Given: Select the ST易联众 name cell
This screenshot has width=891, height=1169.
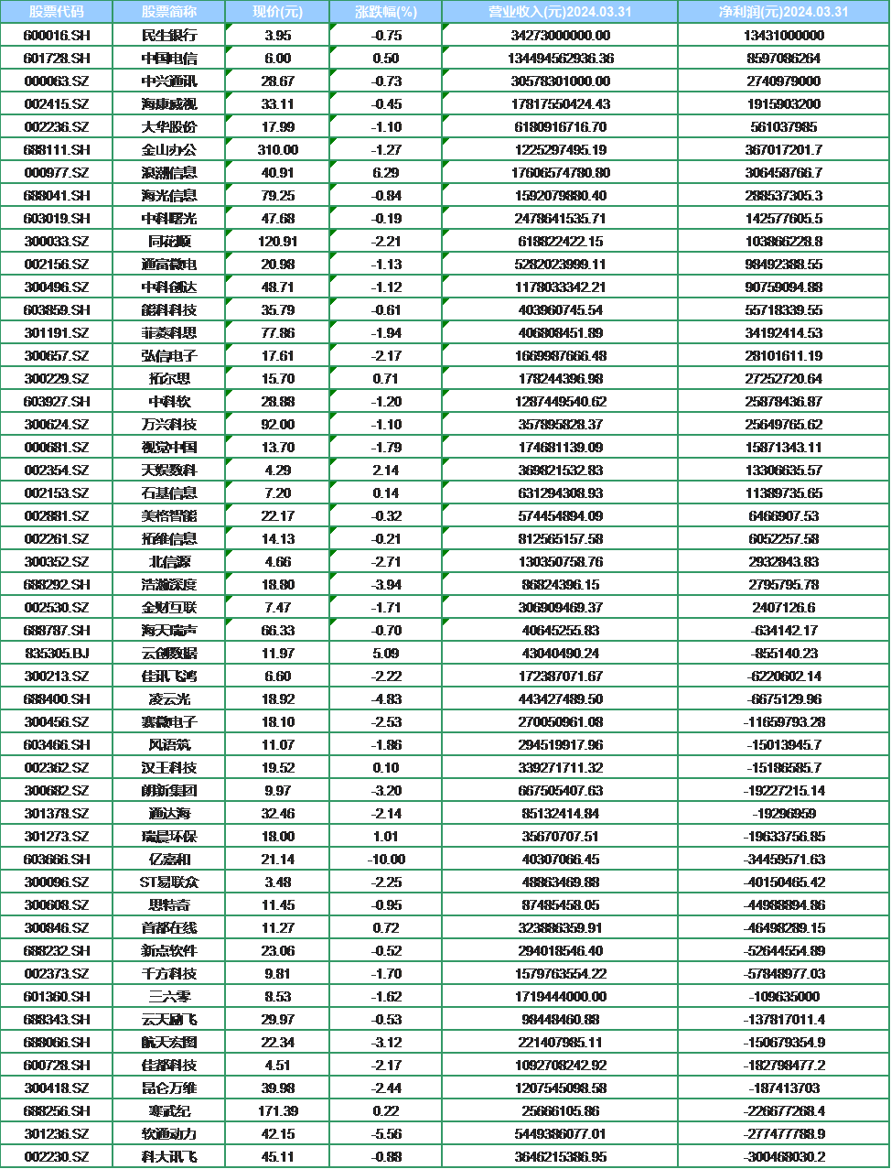Looking at the screenshot, I should [x=169, y=882].
